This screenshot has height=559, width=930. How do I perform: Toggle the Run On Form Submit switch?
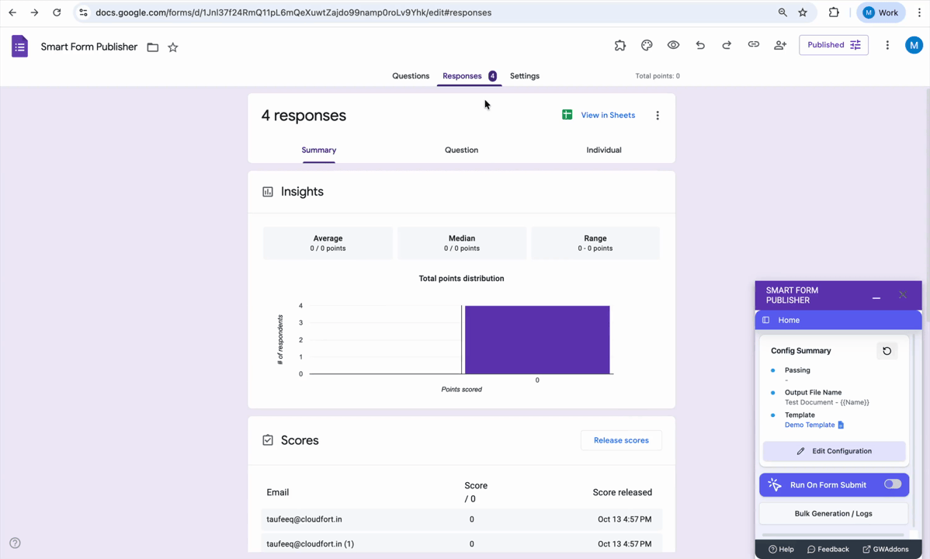click(x=892, y=484)
